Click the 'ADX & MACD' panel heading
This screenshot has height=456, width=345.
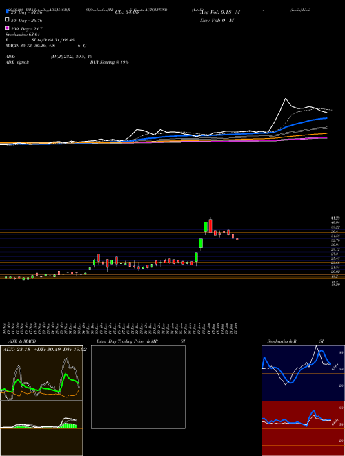tap(22, 341)
